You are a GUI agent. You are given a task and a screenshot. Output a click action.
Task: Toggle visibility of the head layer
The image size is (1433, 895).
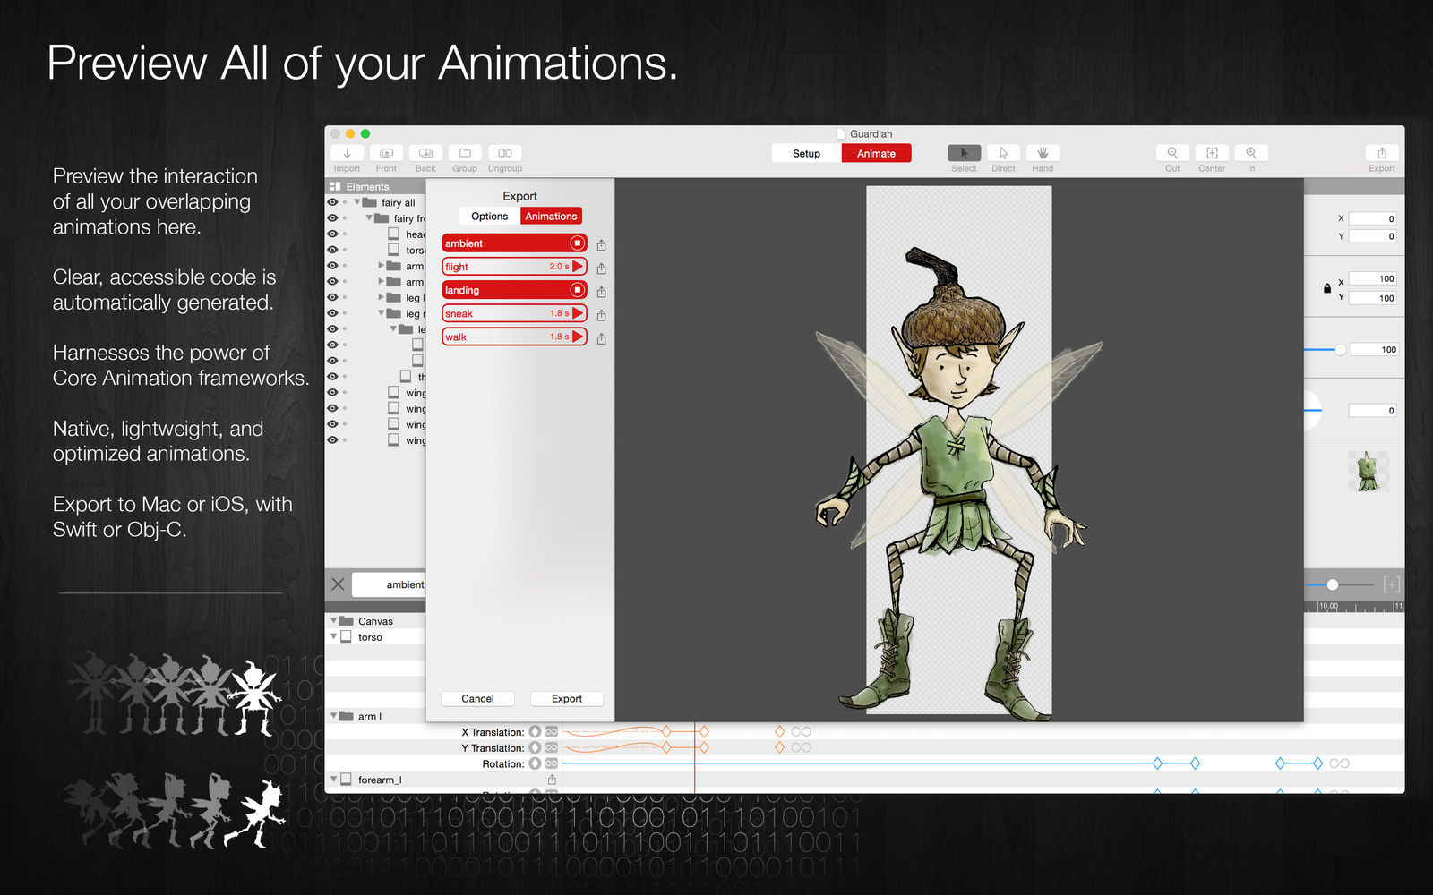(x=332, y=234)
